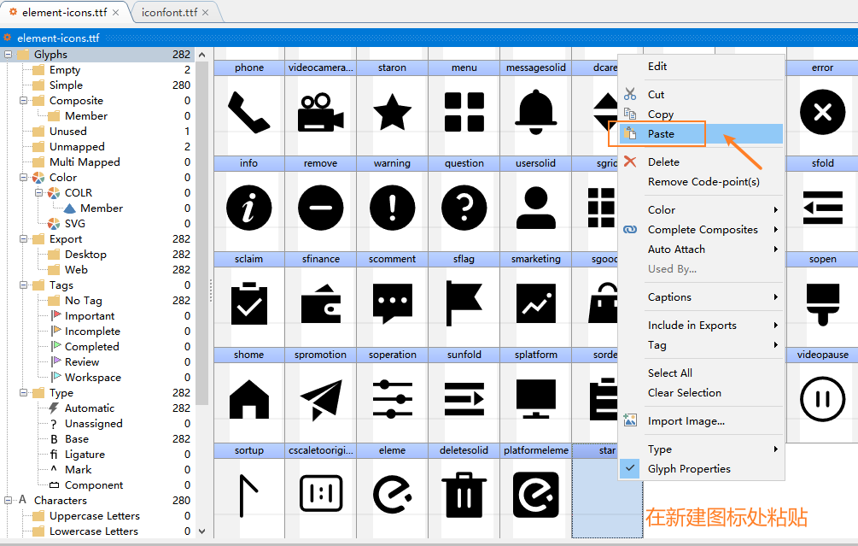858x546 pixels.
Task: Close the element-icons.ttf tab
Action: click(x=117, y=13)
